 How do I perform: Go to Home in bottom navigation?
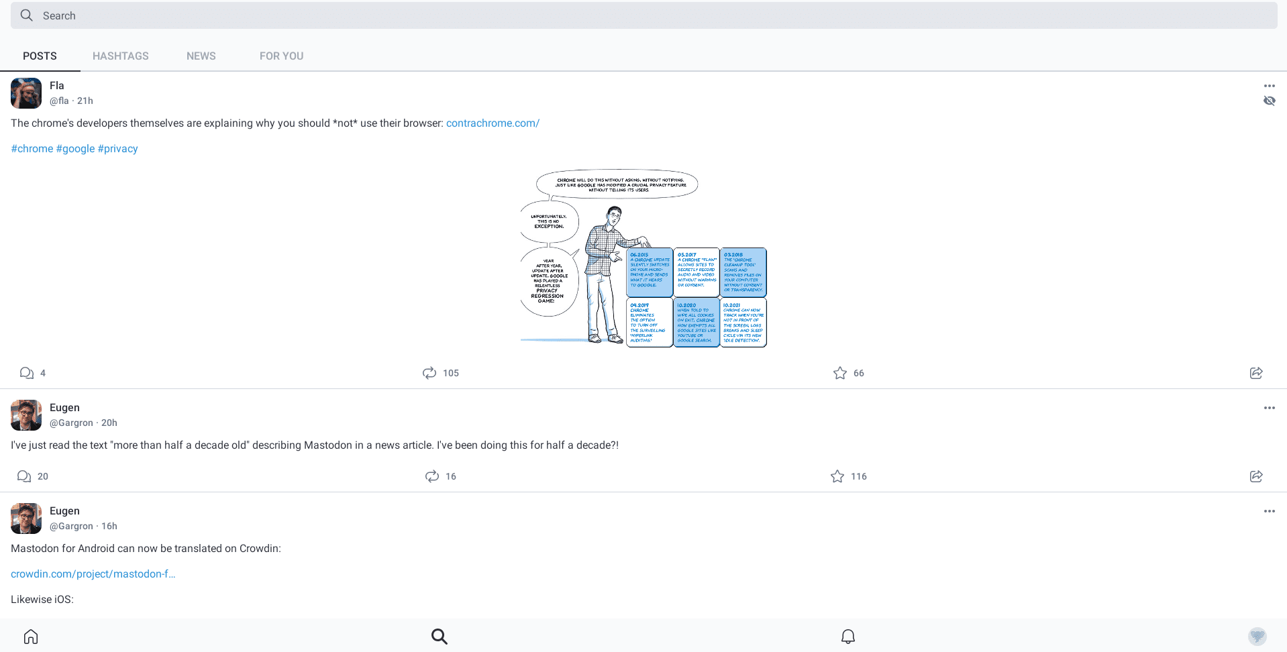tap(31, 636)
